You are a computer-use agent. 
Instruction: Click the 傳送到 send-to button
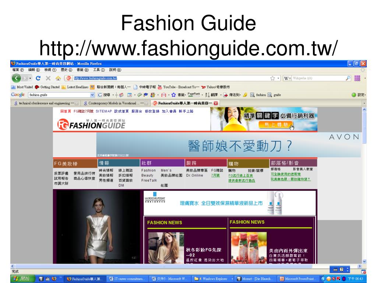(x=231, y=95)
